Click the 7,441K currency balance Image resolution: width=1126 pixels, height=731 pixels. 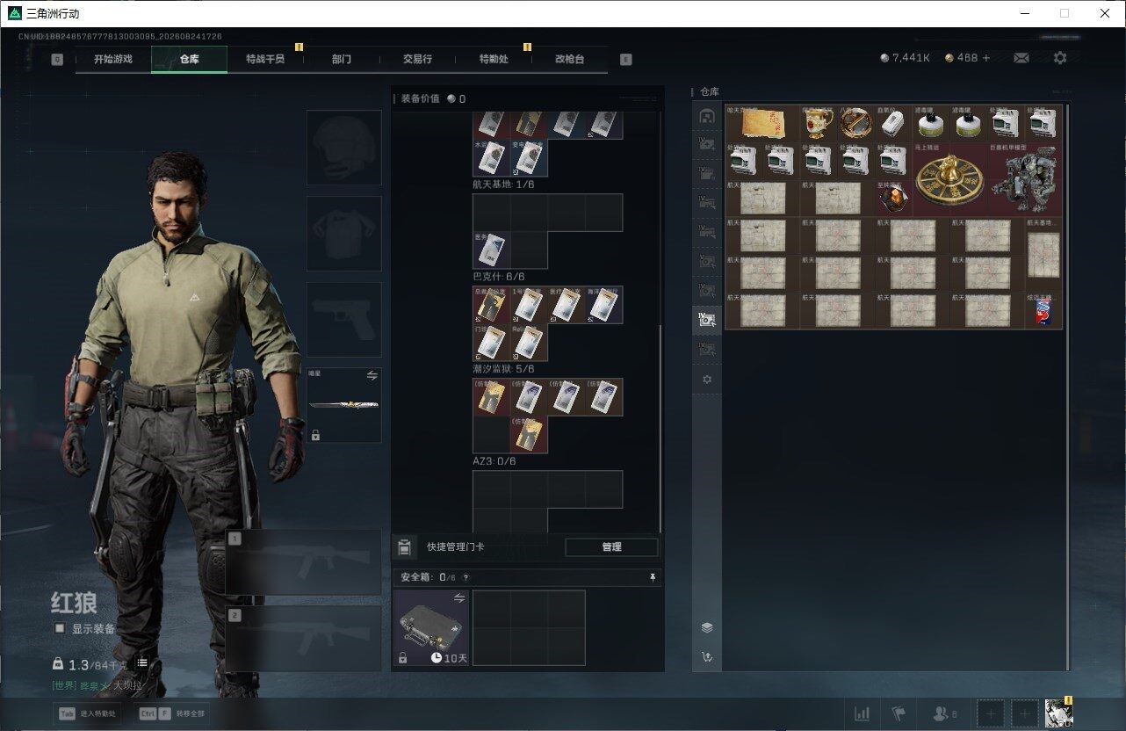click(x=905, y=58)
